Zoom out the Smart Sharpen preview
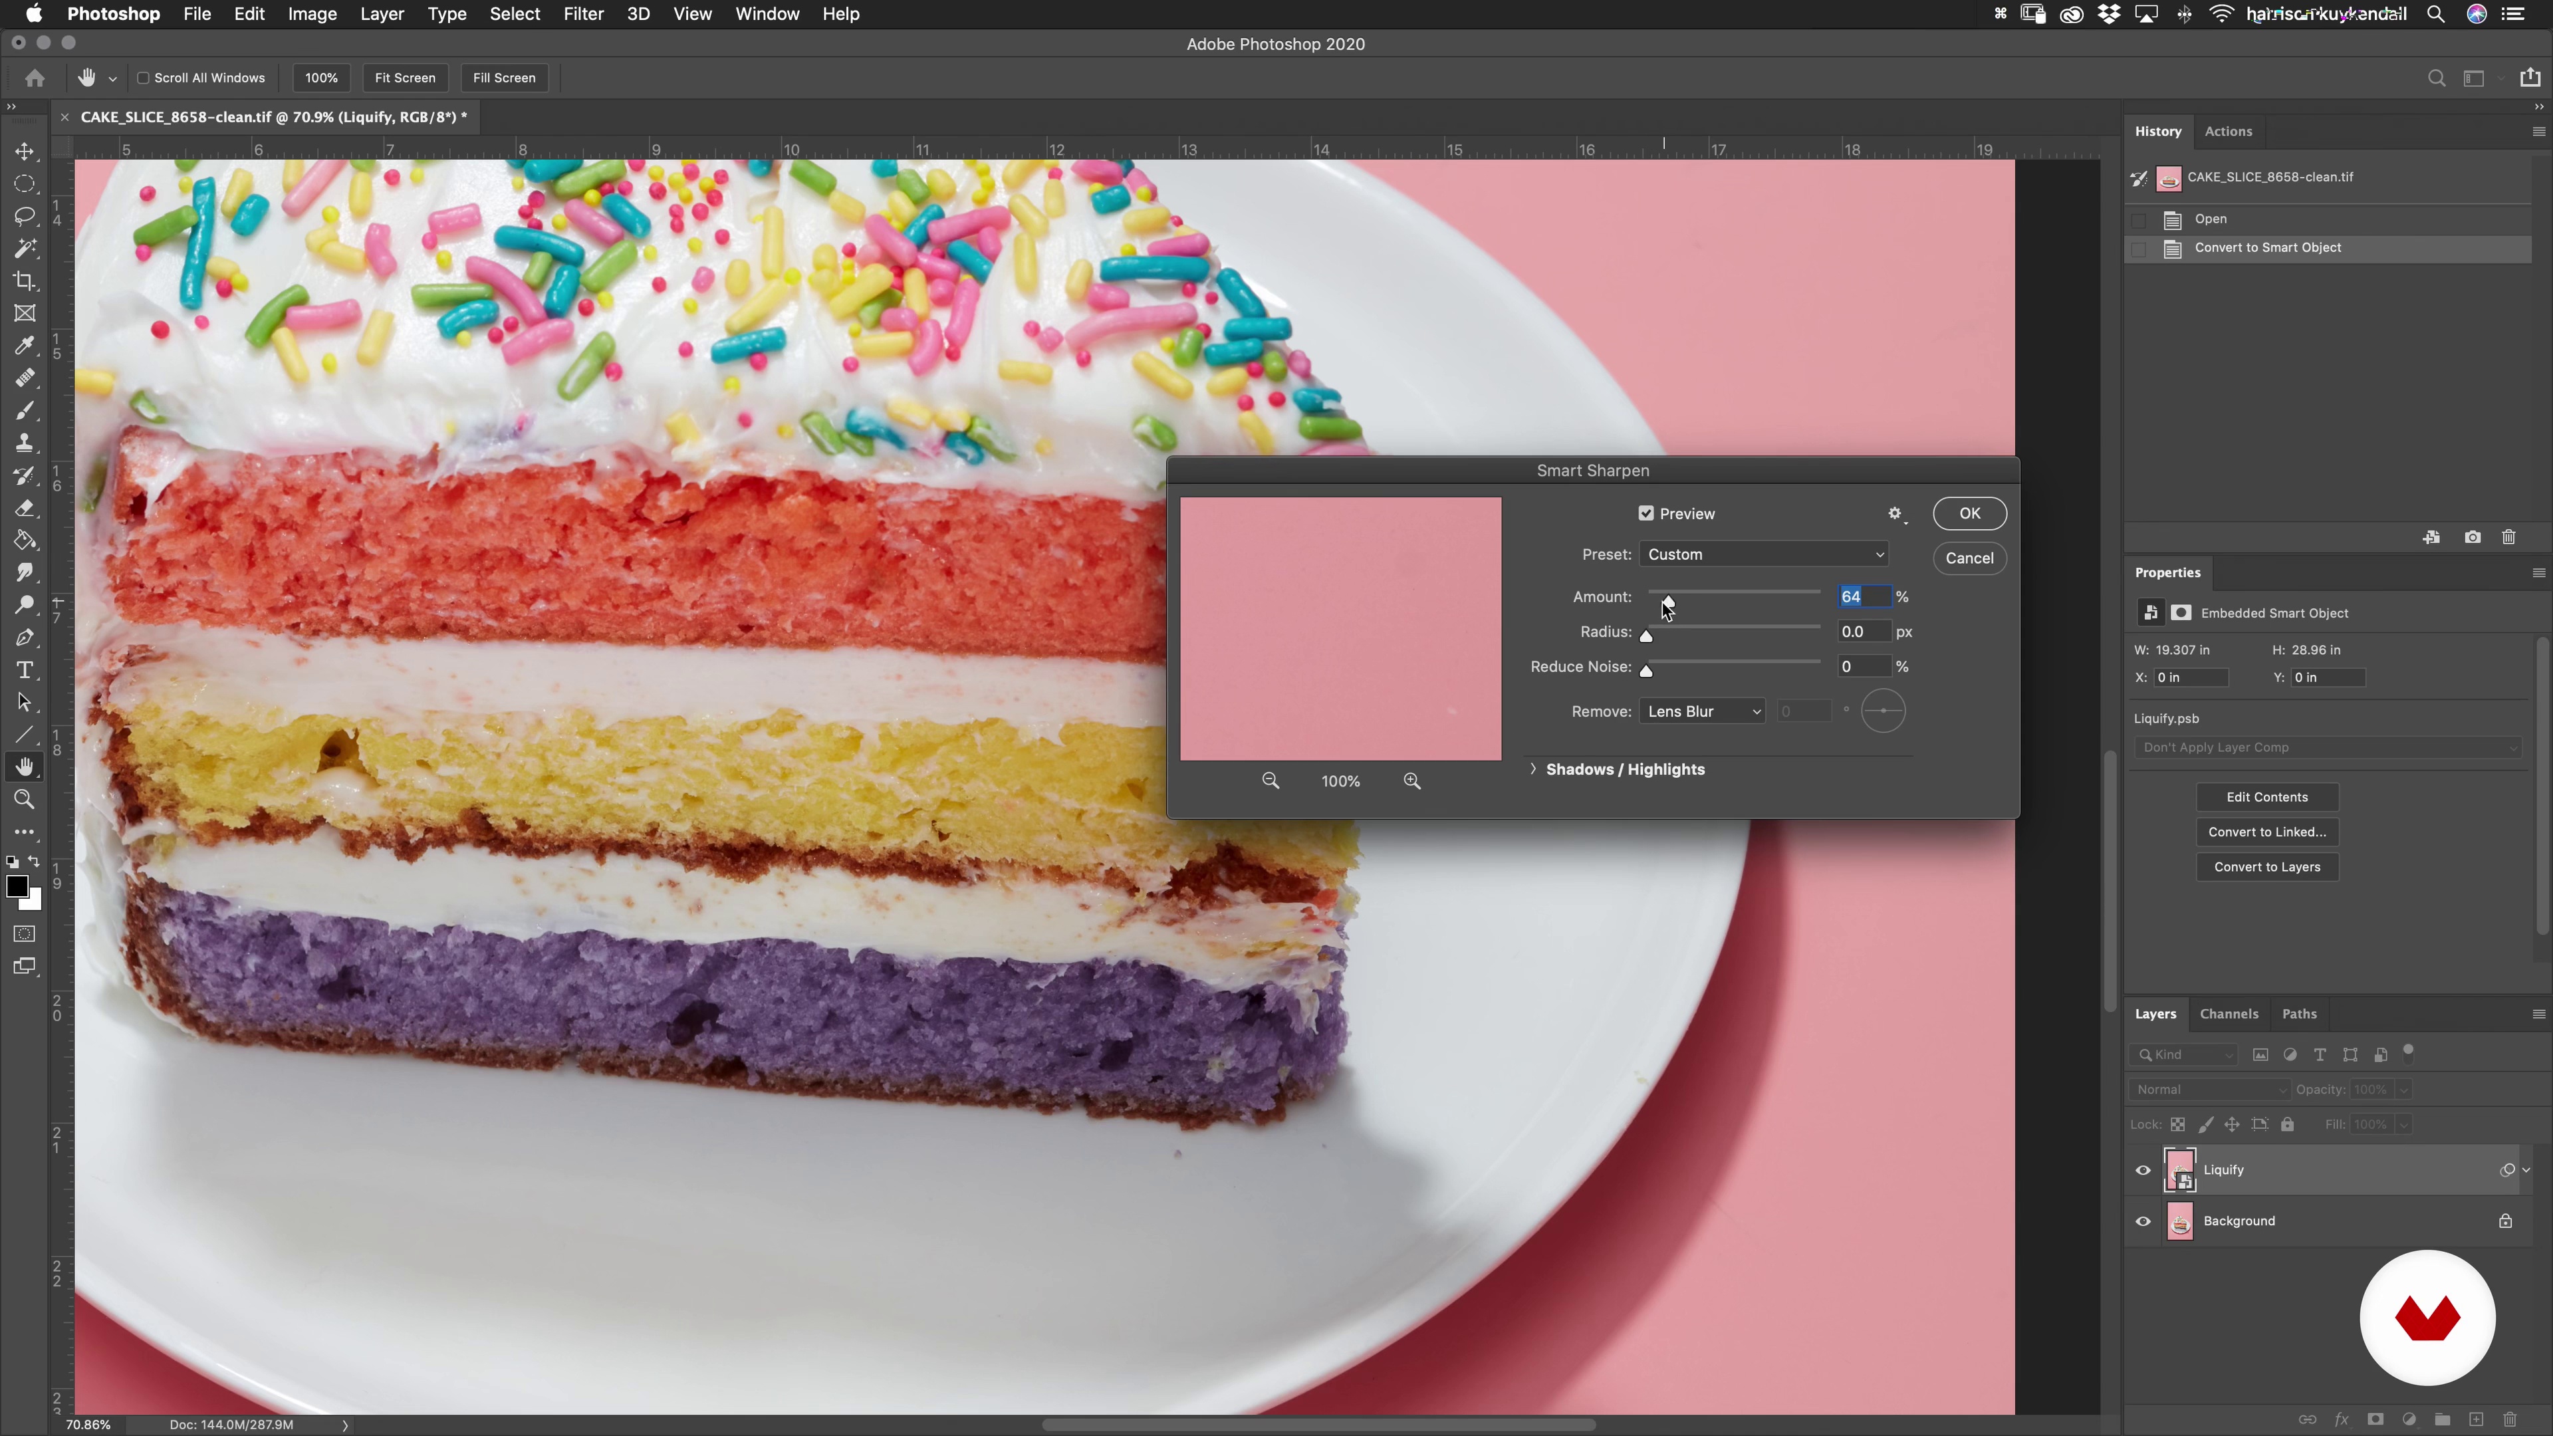2553x1436 pixels. point(1271,781)
